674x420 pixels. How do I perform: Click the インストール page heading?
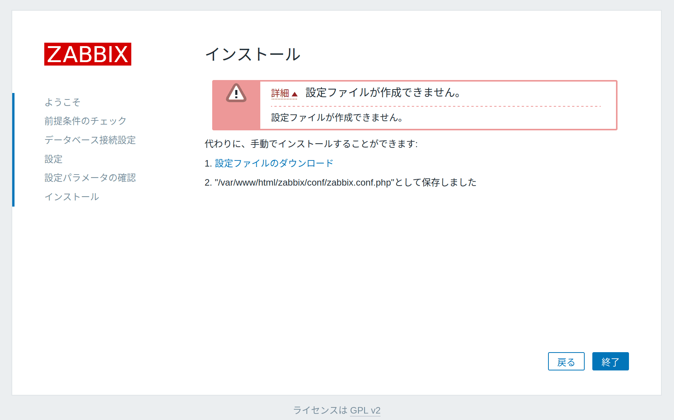(x=253, y=54)
